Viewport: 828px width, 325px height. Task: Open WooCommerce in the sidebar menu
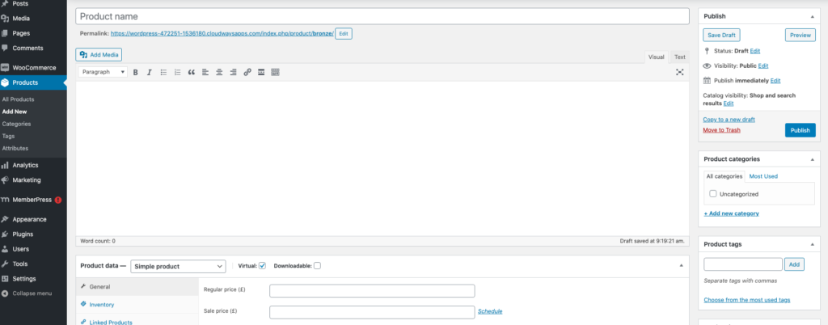click(x=34, y=67)
